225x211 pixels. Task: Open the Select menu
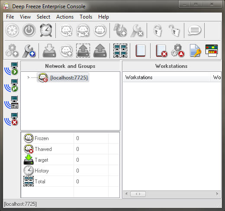point(43,17)
